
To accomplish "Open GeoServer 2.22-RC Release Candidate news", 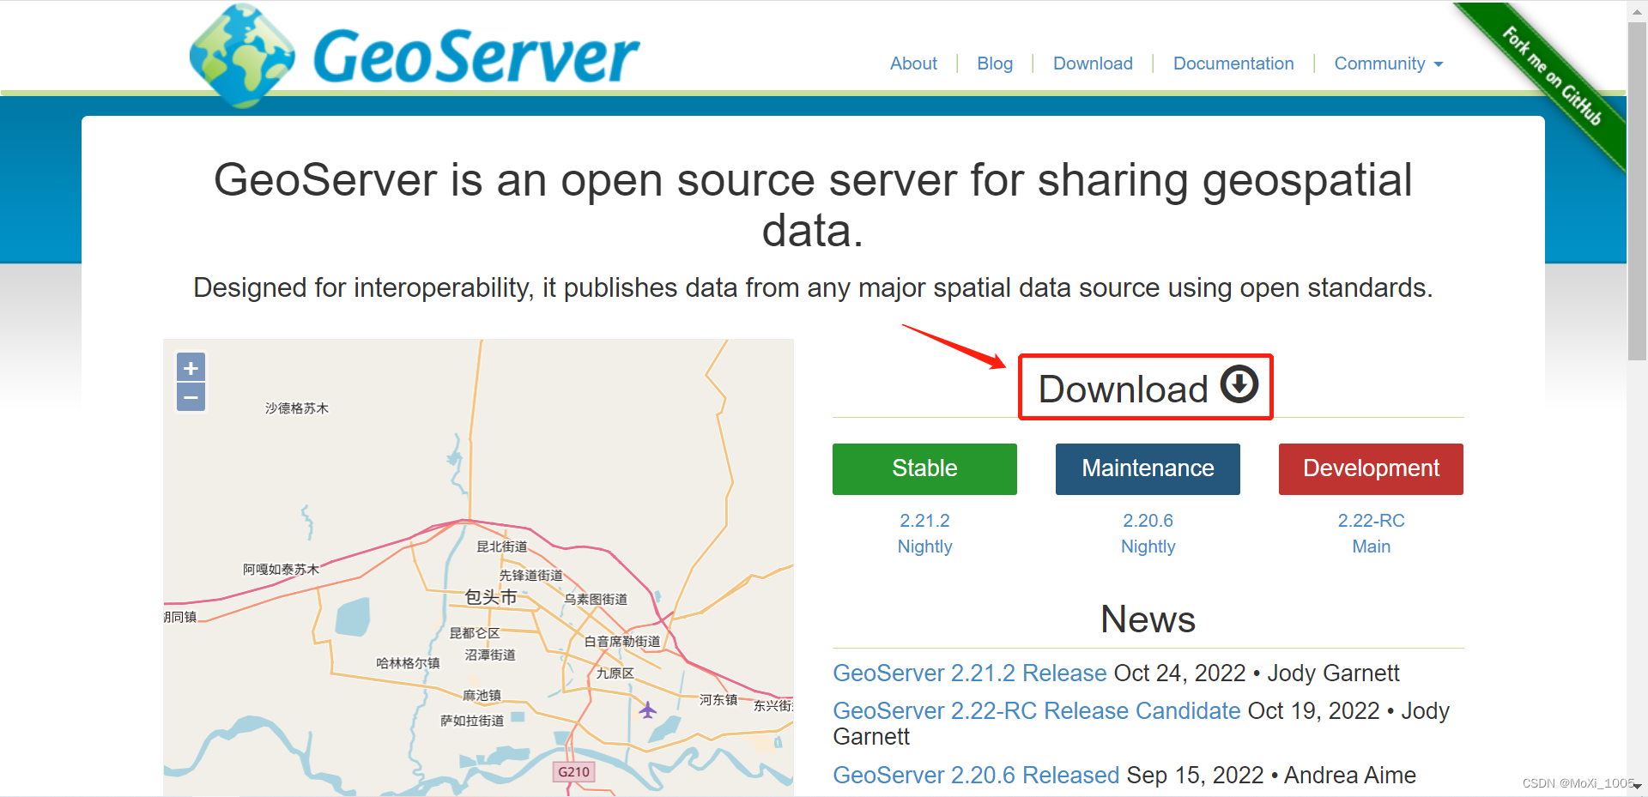I will pos(1037,711).
